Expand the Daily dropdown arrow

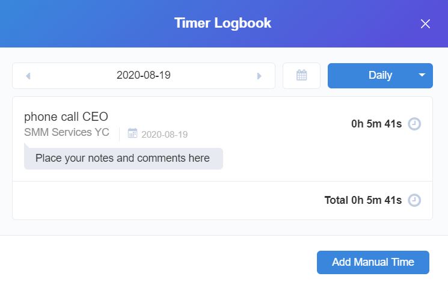[422, 75]
